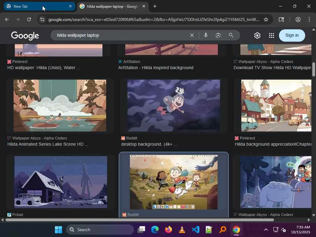The height and width of the screenshot is (237, 316).
Task: Open Hilda background appreciation!Chapter link
Action: click(273, 144)
